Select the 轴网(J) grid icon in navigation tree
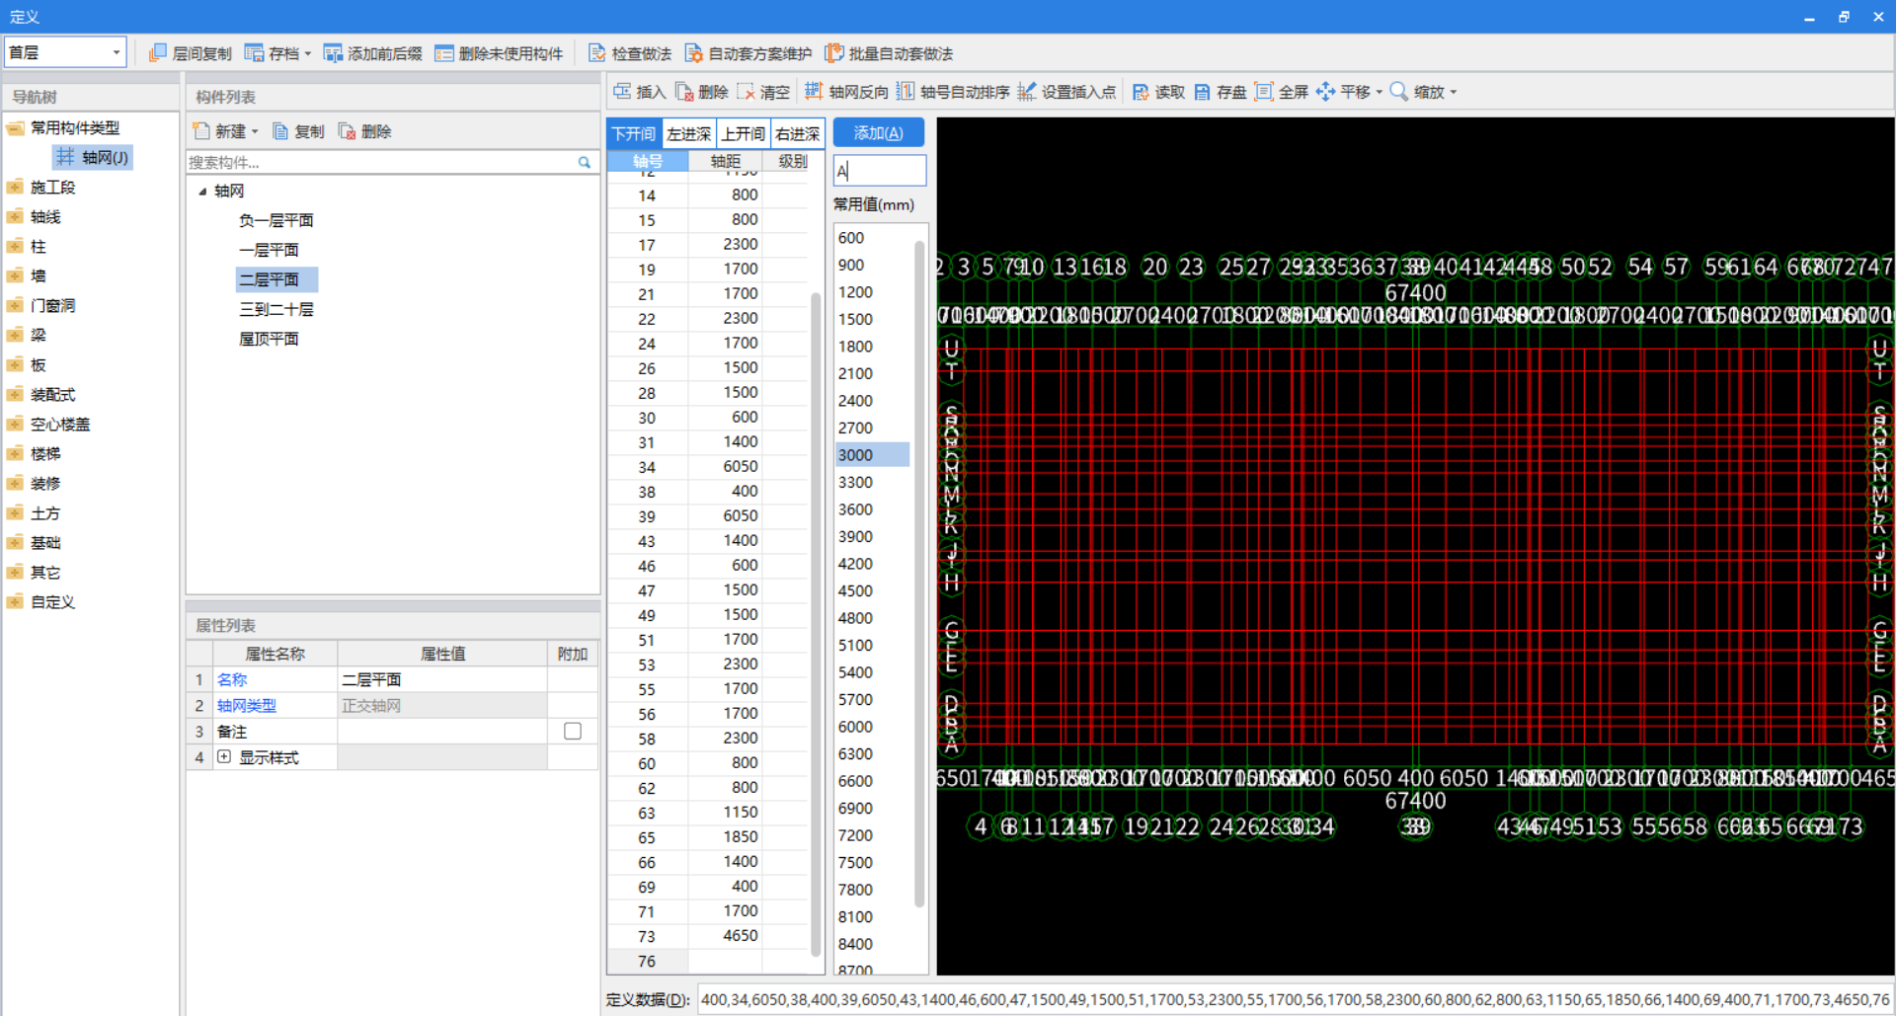This screenshot has width=1896, height=1016. pos(65,157)
